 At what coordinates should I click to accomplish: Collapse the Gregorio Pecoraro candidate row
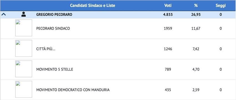point(4,15)
